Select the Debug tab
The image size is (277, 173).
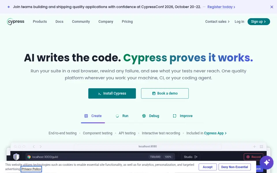[x=151, y=116]
